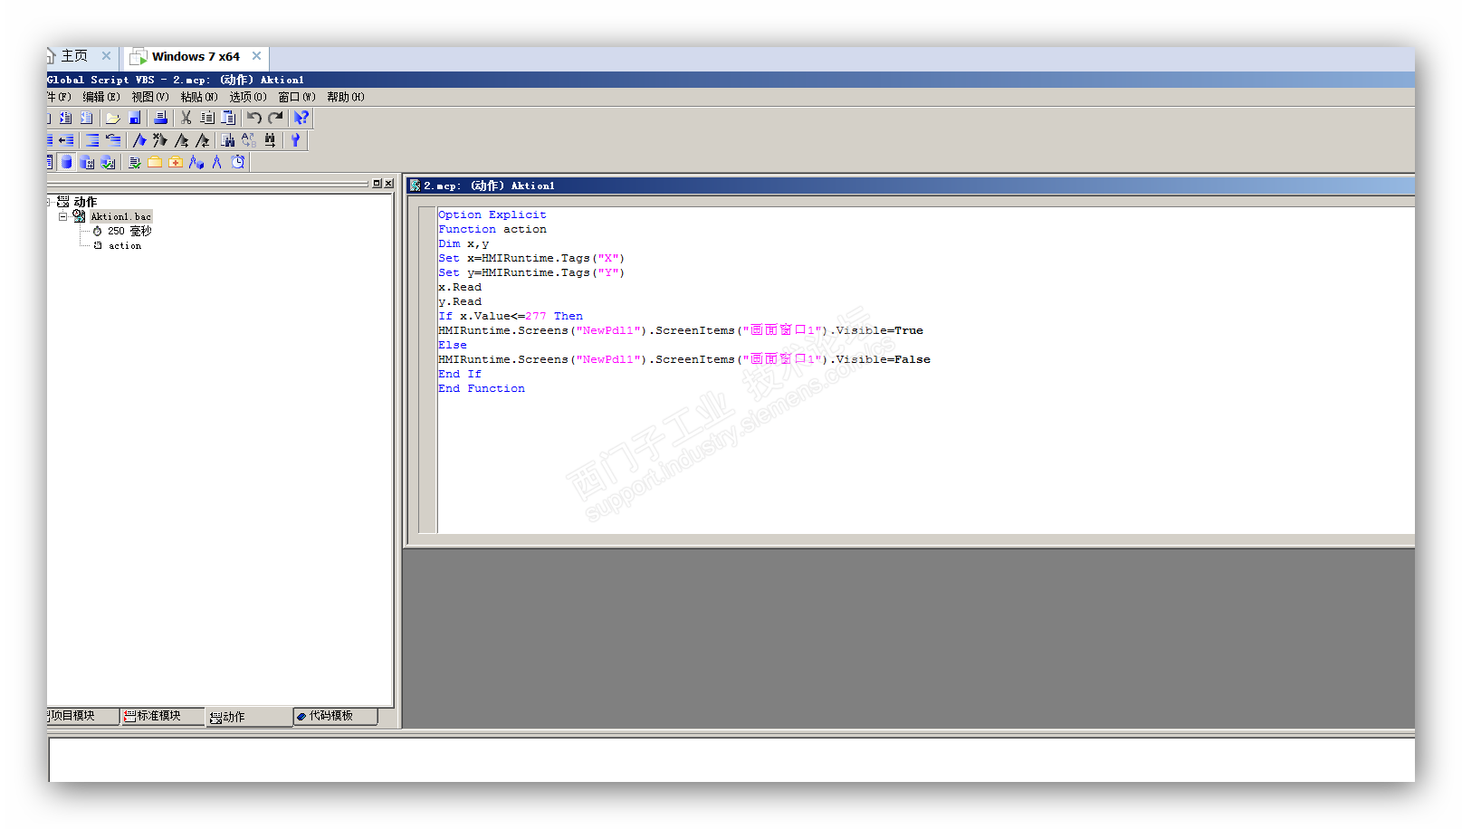Screen dimensions: 1462x829
Task: Open the 选项(O) menu
Action: (248, 97)
